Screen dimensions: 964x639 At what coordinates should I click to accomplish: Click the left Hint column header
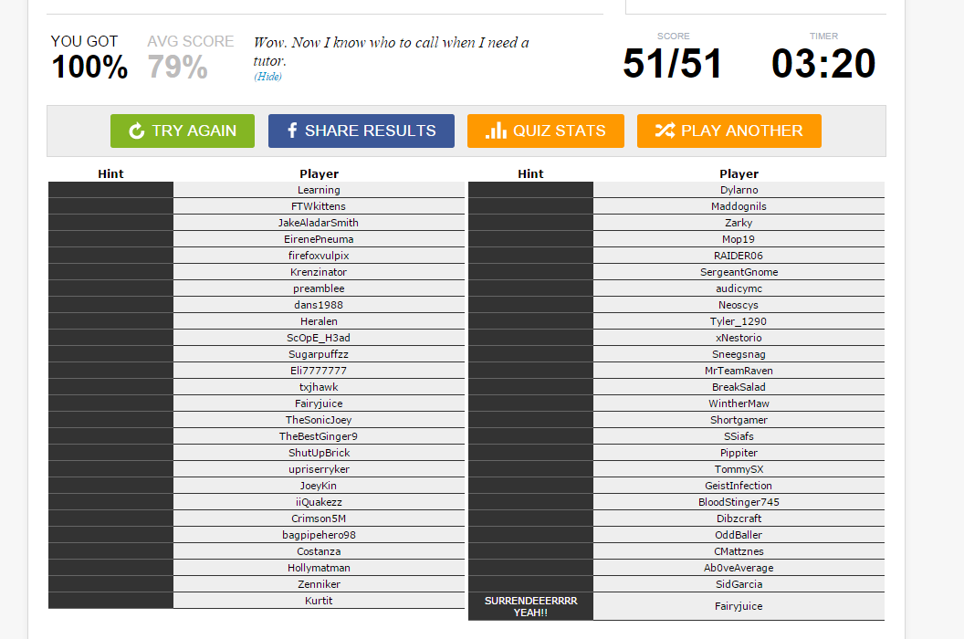[x=110, y=174]
